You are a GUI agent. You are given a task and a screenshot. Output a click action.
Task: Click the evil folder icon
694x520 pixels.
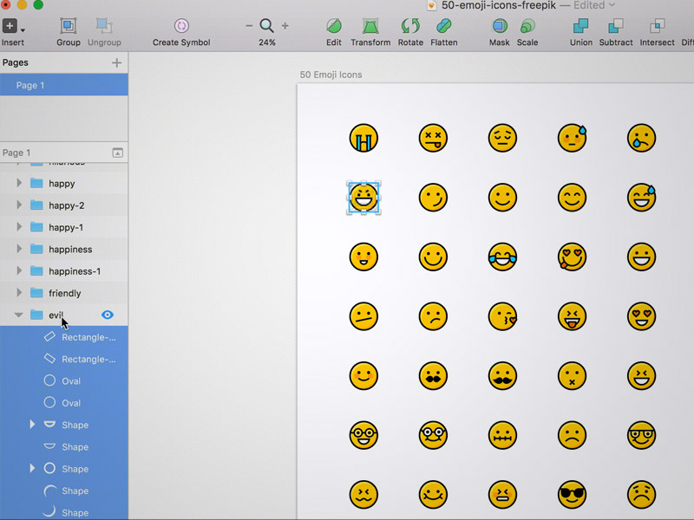pos(36,315)
